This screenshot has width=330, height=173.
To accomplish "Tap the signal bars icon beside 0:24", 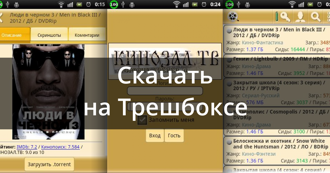I will coord(186,4).
